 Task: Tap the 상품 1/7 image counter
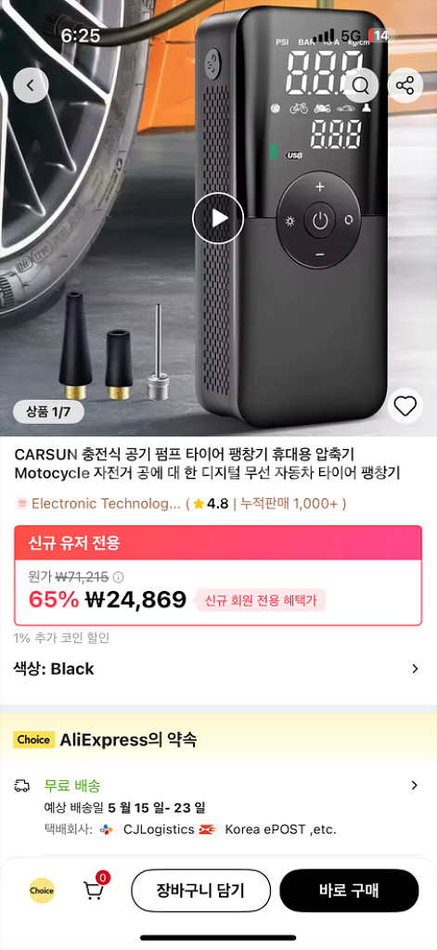[x=48, y=412]
